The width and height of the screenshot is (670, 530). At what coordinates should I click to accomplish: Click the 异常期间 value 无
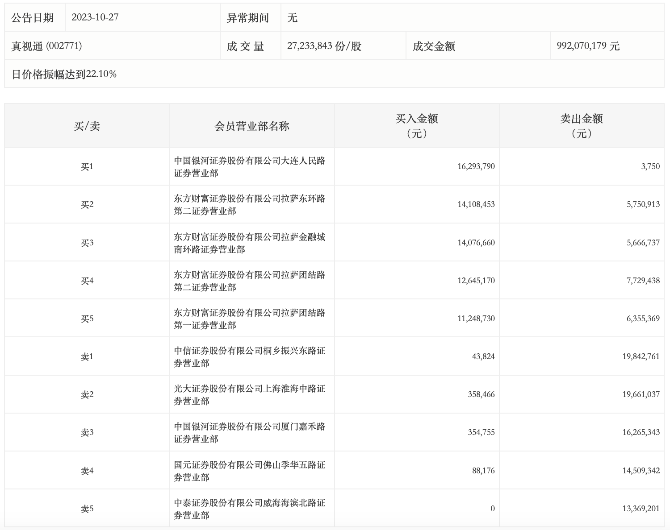pyautogui.click(x=293, y=18)
